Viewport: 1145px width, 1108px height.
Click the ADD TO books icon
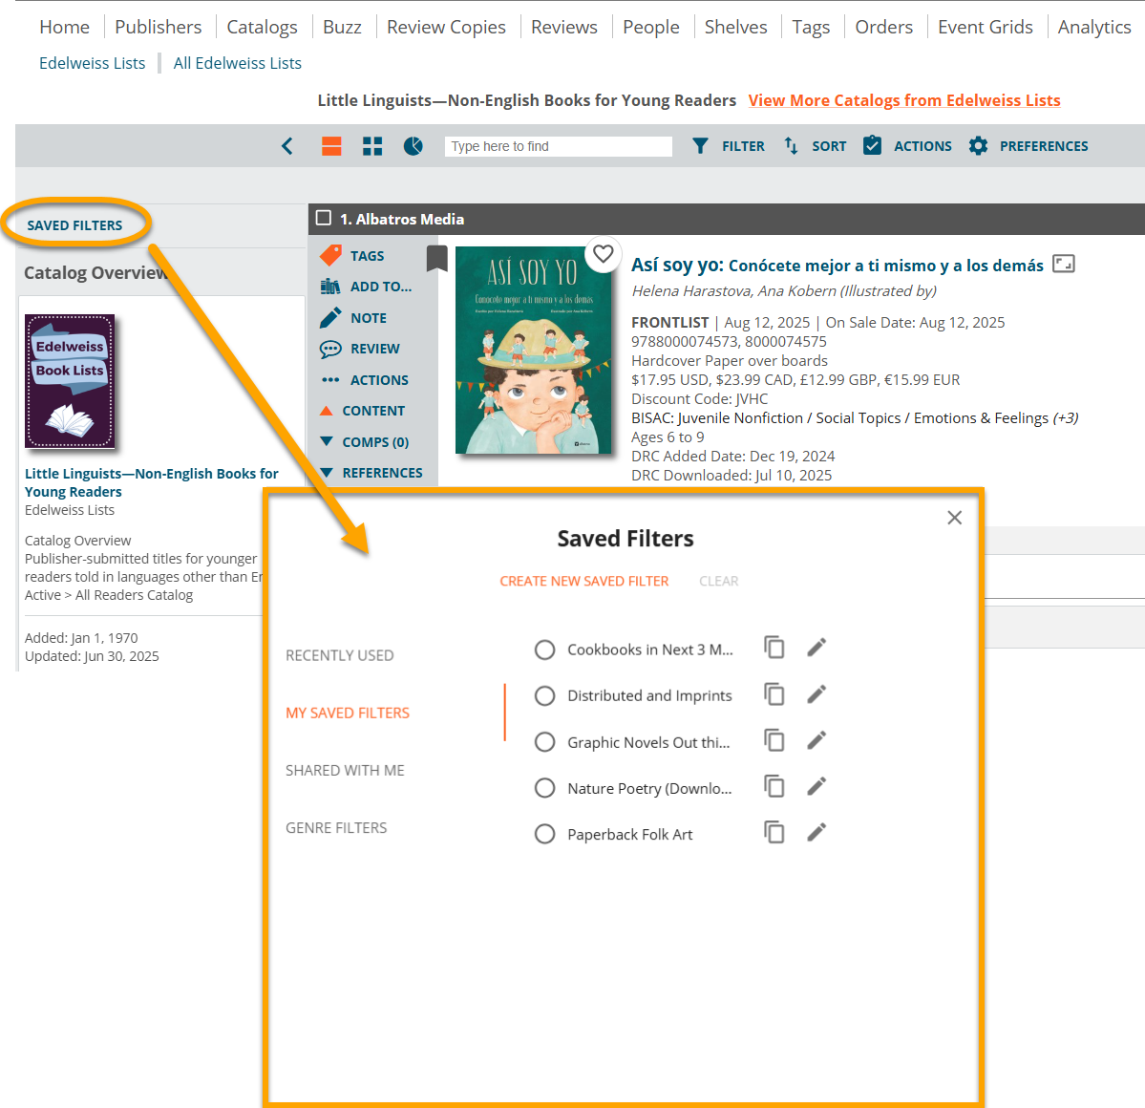pos(330,287)
